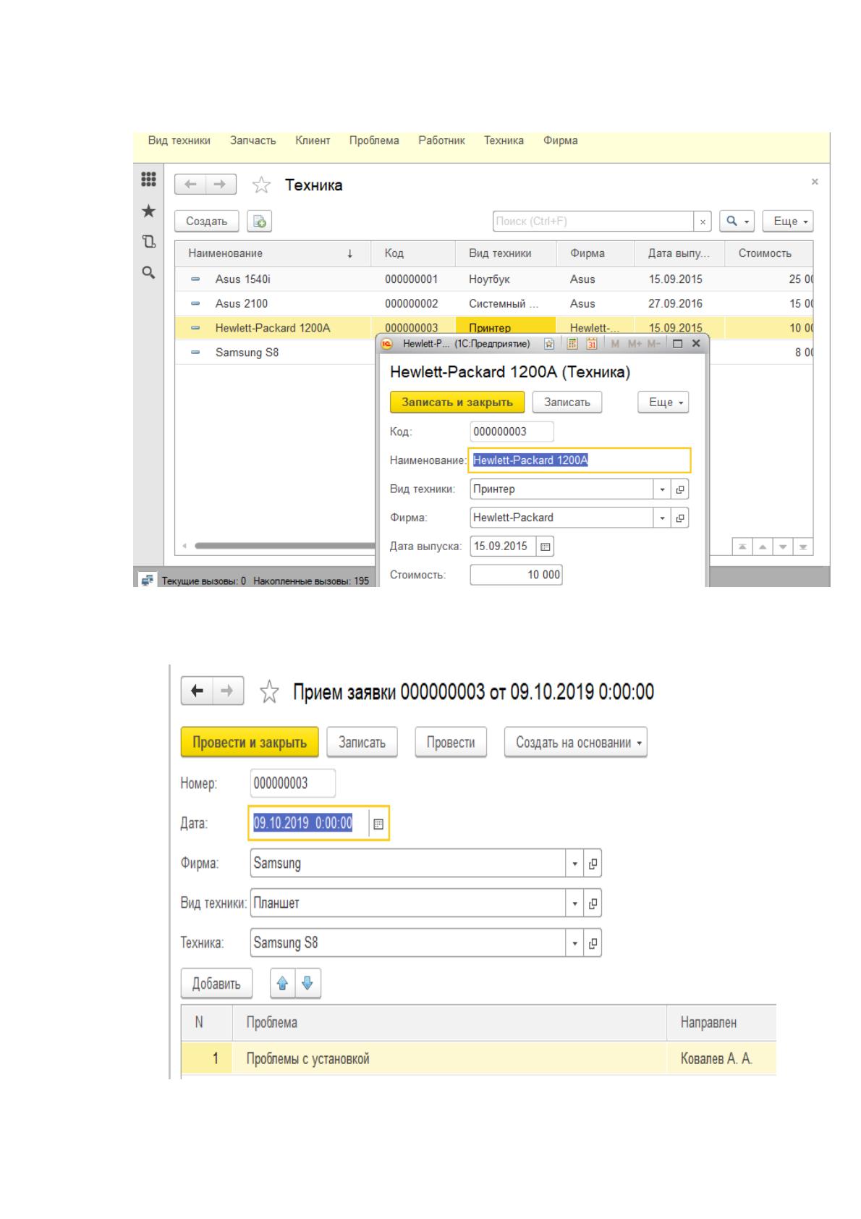Open the History icon in sidebar
Screen dimensions: 861x1219
tap(148, 241)
